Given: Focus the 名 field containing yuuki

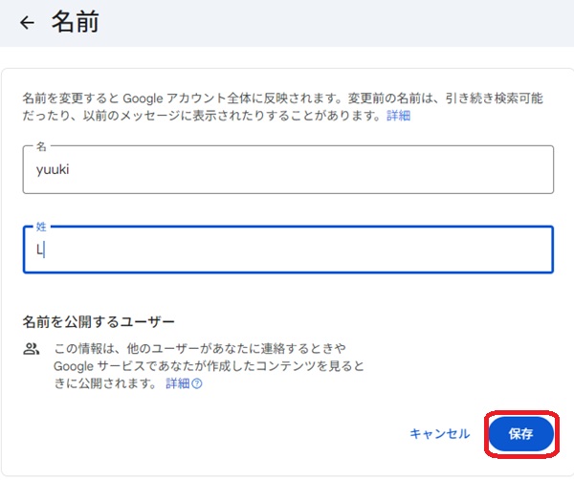Looking at the screenshot, I should pyautogui.click(x=287, y=169).
